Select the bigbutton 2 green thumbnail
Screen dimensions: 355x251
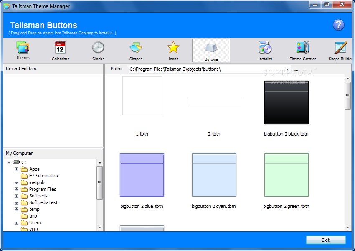pos(287,175)
